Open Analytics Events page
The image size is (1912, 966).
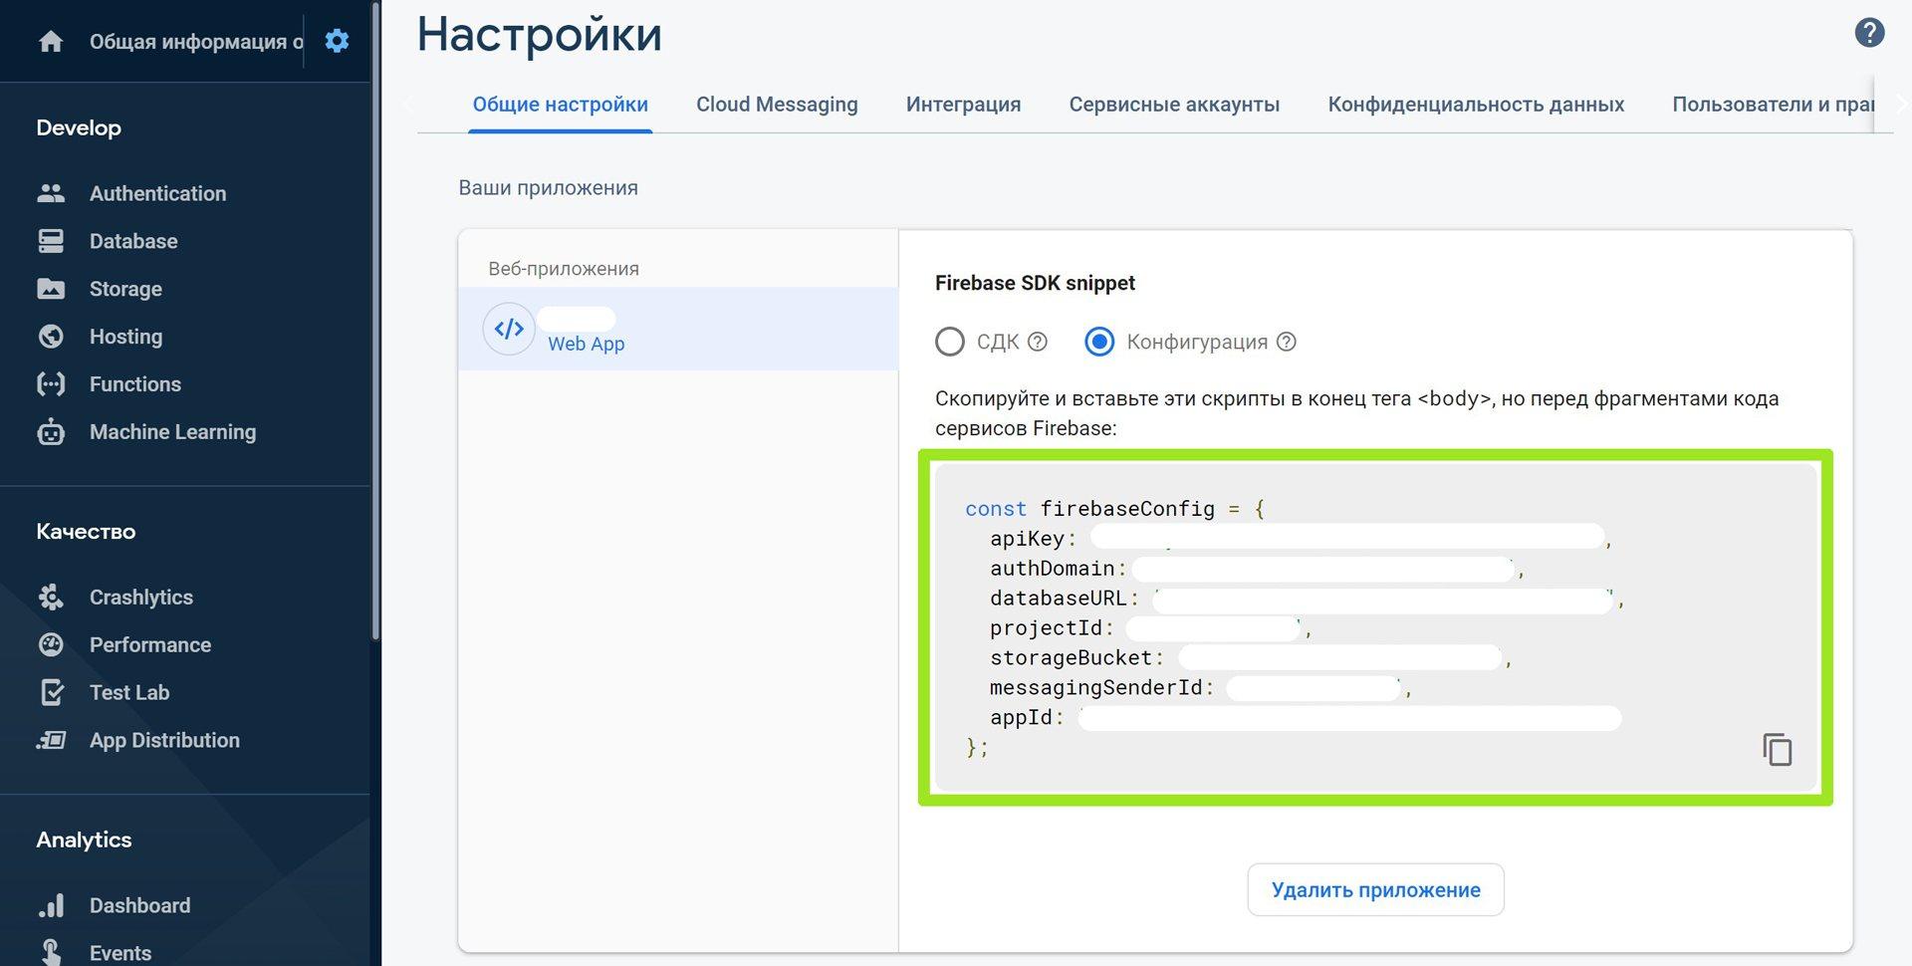point(120,953)
